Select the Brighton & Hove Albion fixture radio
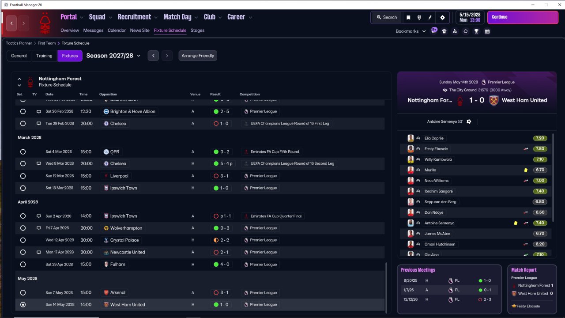Viewport: 565px width, 318px height. click(23, 111)
